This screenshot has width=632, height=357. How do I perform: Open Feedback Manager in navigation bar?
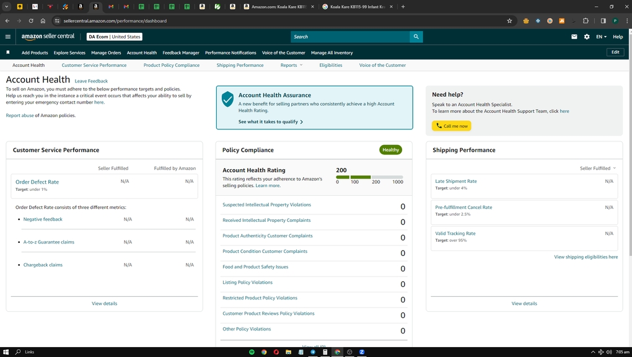coord(181,53)
